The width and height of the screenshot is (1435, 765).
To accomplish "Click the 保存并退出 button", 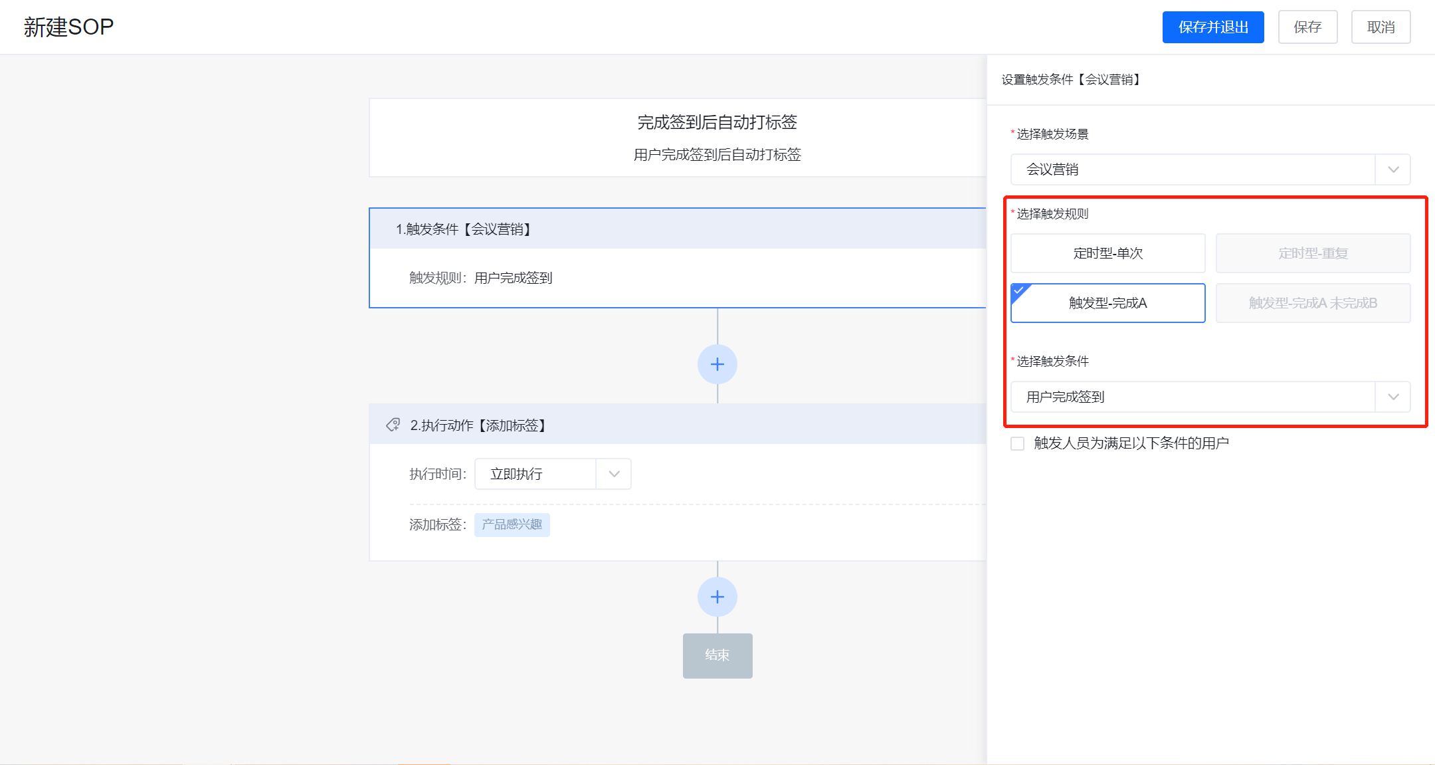I will click(x=1213, y=27).
